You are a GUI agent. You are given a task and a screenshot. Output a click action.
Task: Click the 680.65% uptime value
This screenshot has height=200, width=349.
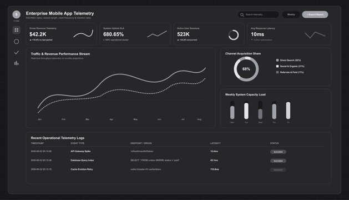(x=113, y=34)
